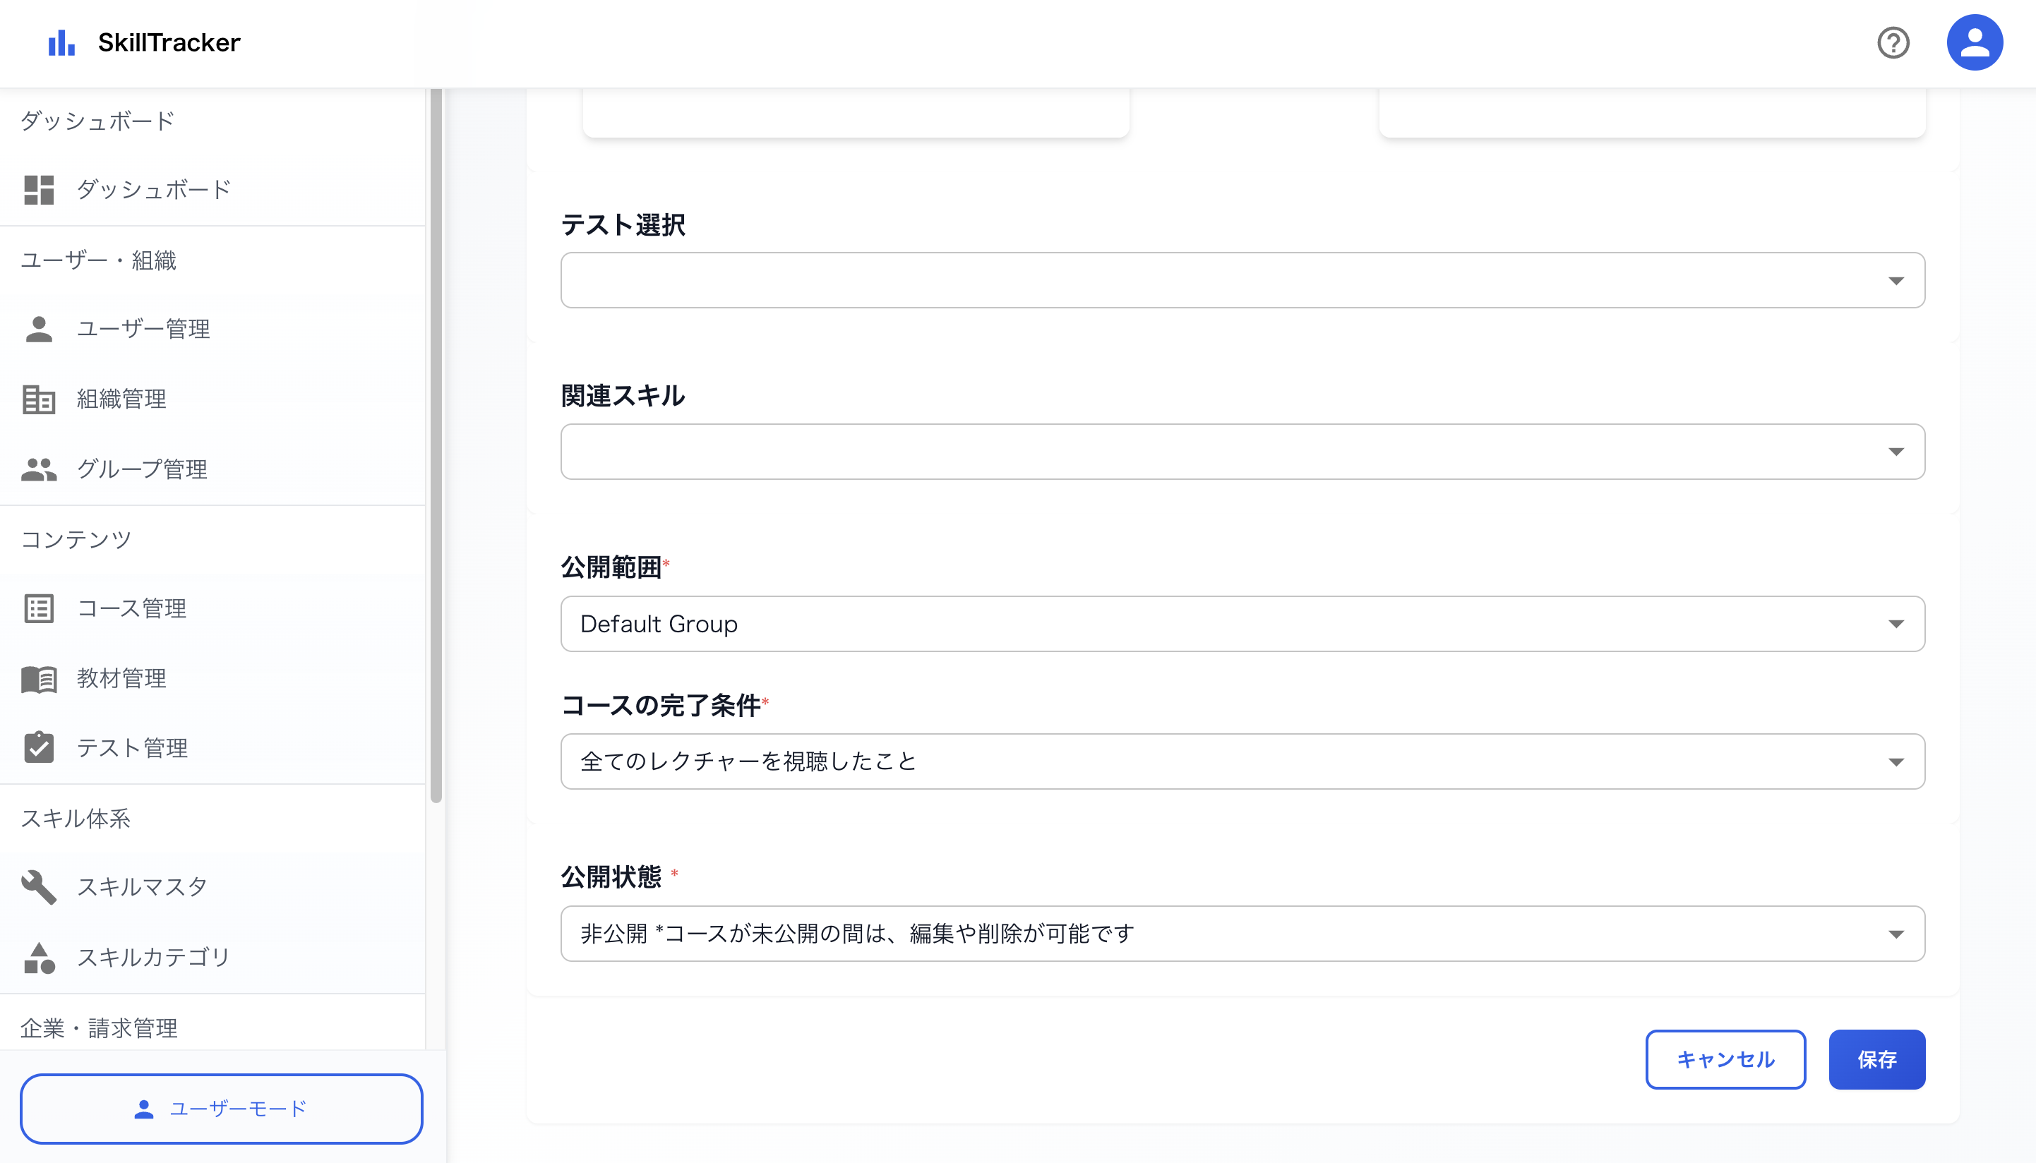2036x1163 pixels.
Task: Click the sidebar vertical scrollbar
Action: 436,447
